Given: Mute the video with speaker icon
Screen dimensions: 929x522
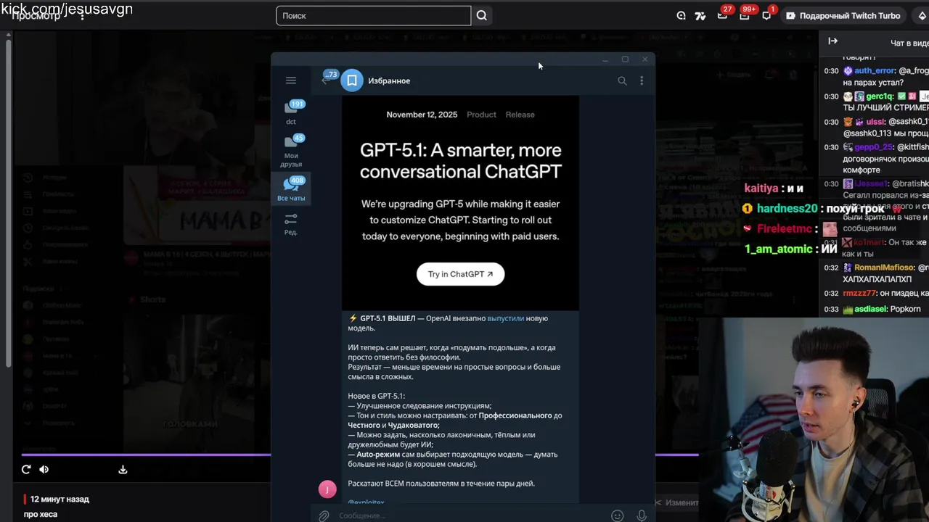Looking at the screenshot, I should [x=44, y=469].
